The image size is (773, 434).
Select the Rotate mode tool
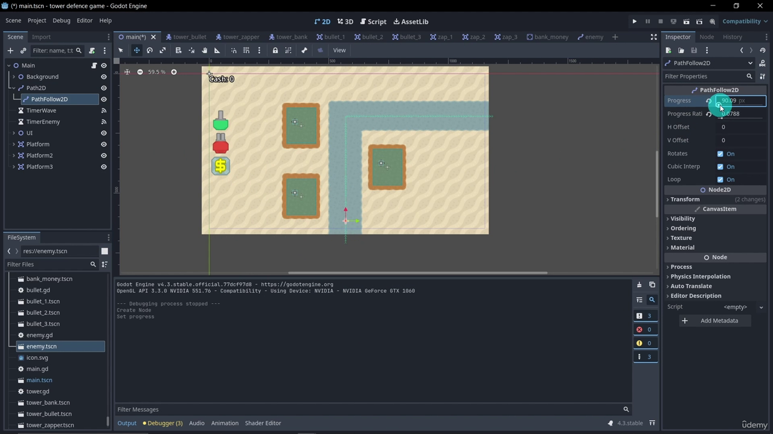click(x=150, y=51)
